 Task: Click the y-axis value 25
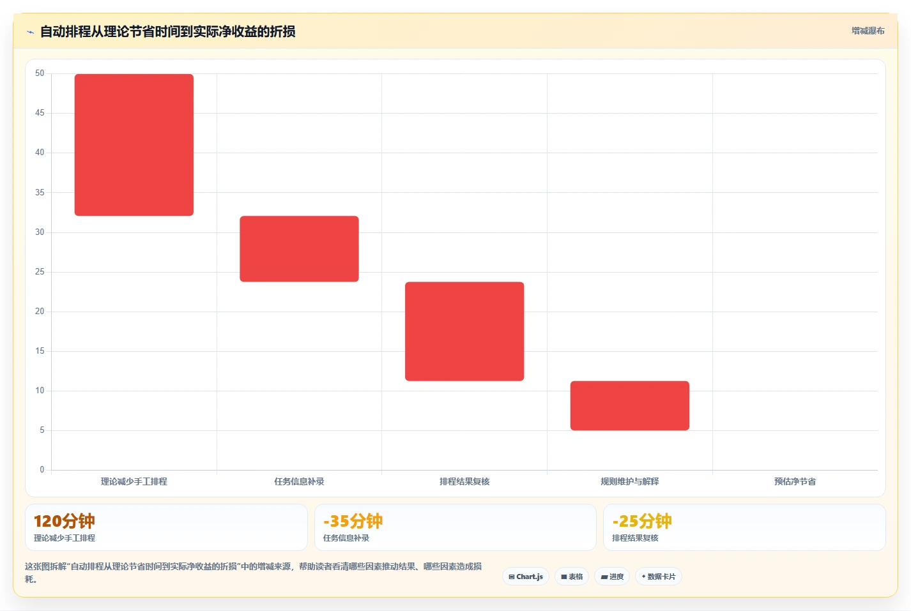click(40, 272)
